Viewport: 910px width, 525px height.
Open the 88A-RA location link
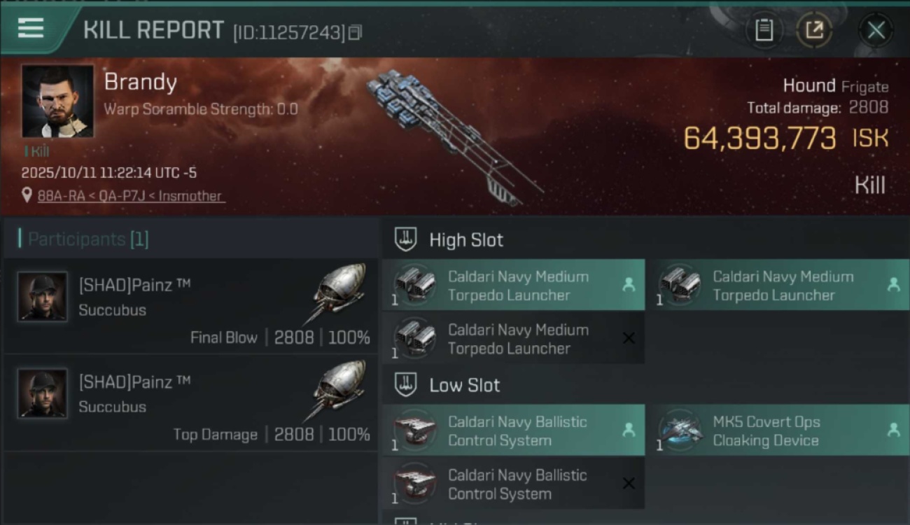click(x=131, y=196)
